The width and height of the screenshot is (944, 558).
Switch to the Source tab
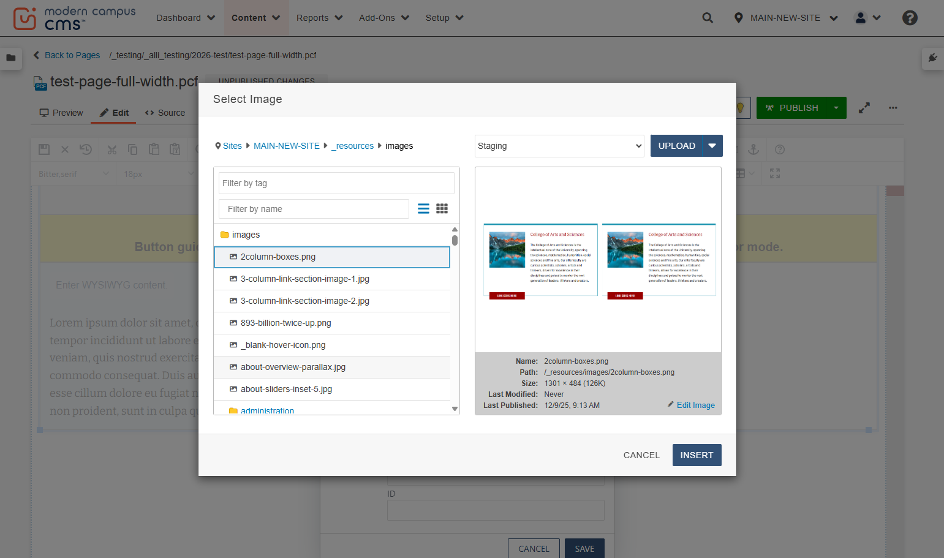pyautogui.click(x=165, y=113)
